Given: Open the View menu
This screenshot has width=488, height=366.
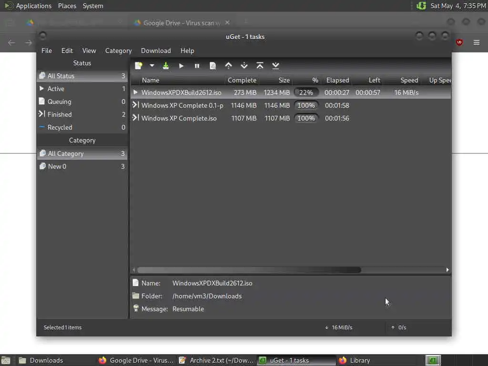Looking at the screenshot, I should 89,51.
